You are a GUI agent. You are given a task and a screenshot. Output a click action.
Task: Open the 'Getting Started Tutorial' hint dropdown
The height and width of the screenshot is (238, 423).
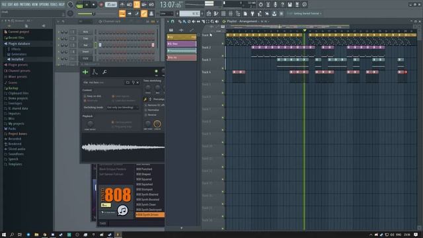pos(305,13)
